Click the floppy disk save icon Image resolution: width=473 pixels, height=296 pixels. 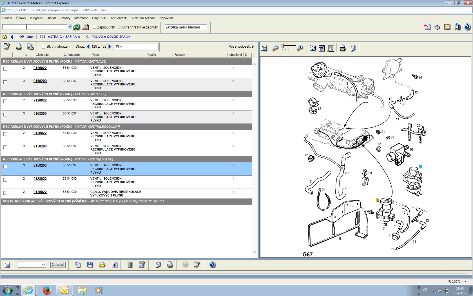click(90, 265)
